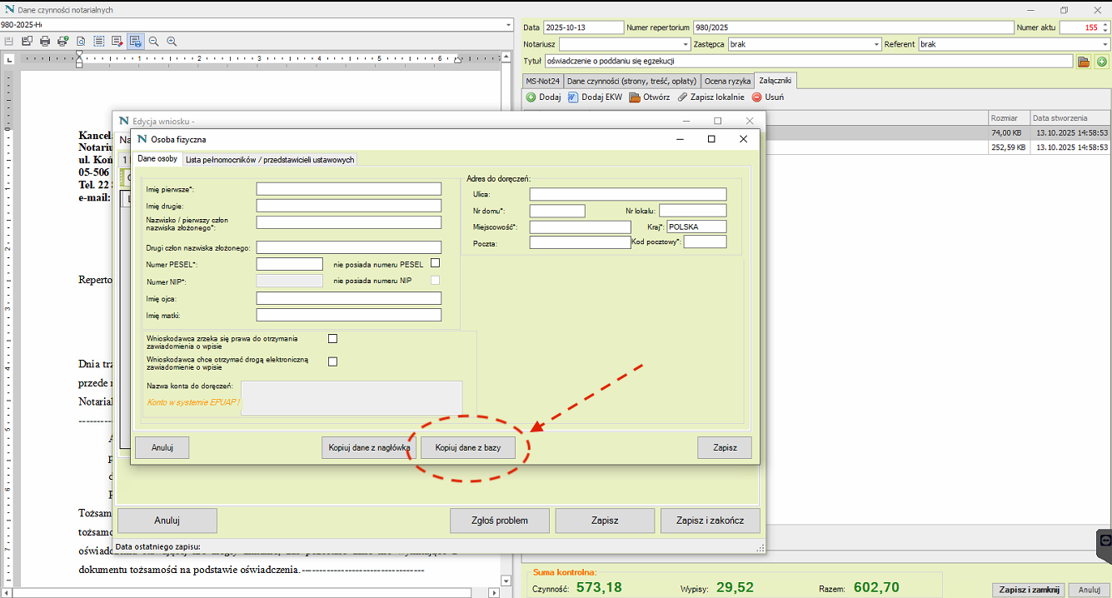Open print preview from the document toolbar
The height and width of the screenshot is (598, 1112).
coord(81,41)
